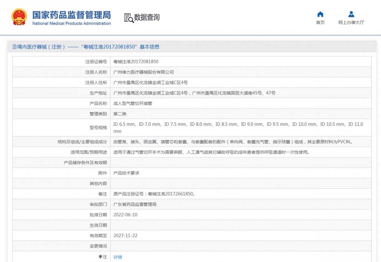Viewport: 381px width, 262px height.
Task: Click the 注册证编号 value 粤械注准20172081850
Action: [136, 62]
